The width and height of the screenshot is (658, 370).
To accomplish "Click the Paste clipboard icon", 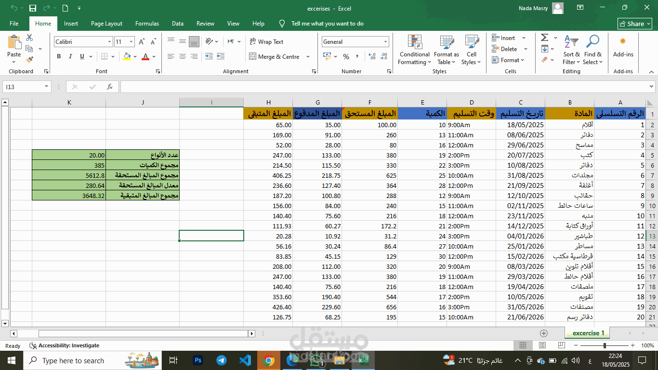I will [14, 42].
